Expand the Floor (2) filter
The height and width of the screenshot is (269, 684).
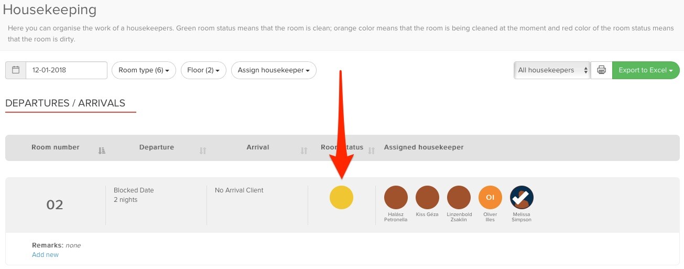[x=203, y=70]
